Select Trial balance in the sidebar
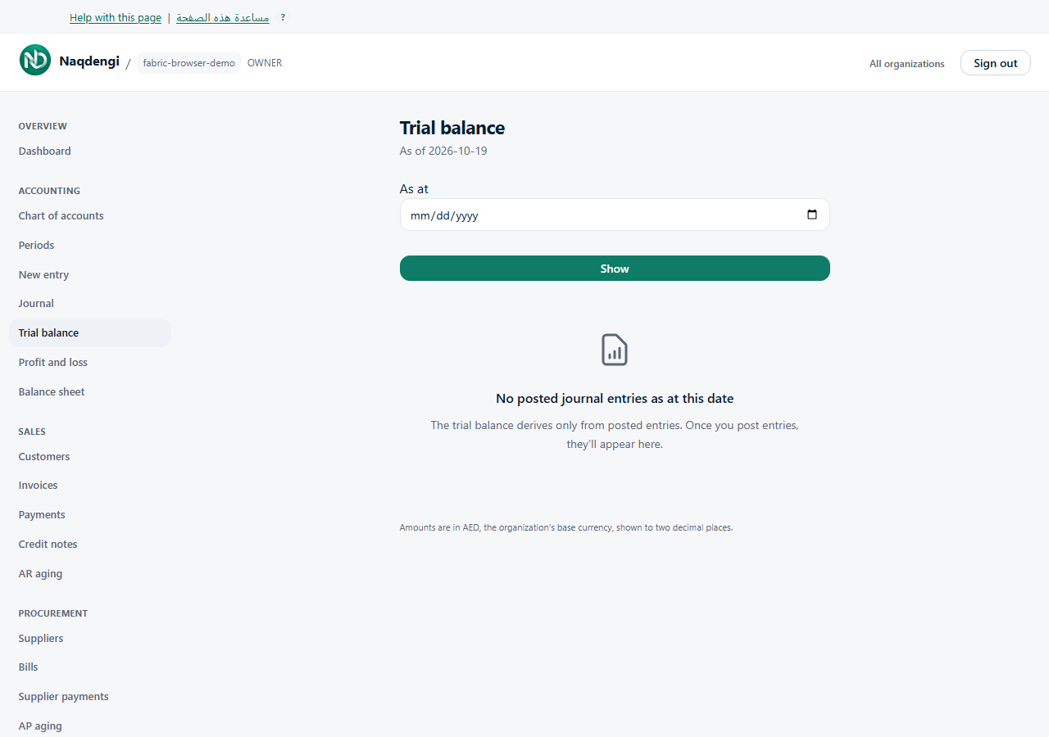This screenshot has width=1049, height=737. 90,332
